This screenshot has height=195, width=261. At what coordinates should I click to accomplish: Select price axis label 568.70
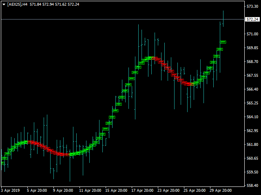click(x=252, y=62)
